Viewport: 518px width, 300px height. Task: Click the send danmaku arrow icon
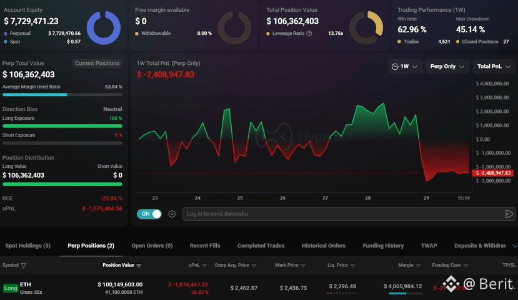[x=509, y=214]
